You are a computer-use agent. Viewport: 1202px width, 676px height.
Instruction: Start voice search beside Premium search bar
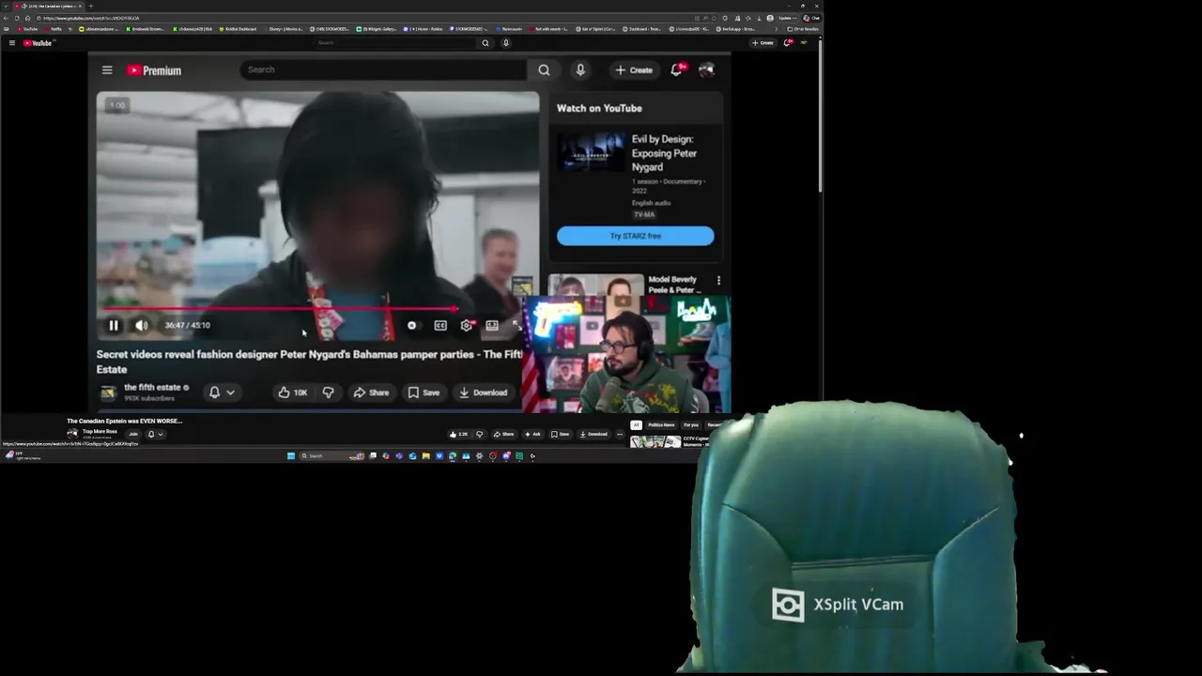click(580, 69)
